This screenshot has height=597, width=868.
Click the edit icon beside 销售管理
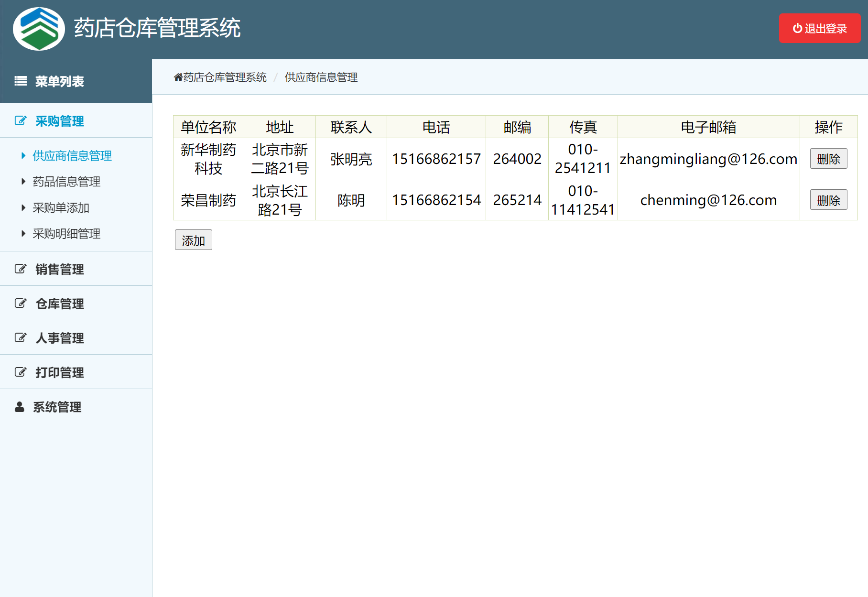pyautogui.click(x=21, y=269)
